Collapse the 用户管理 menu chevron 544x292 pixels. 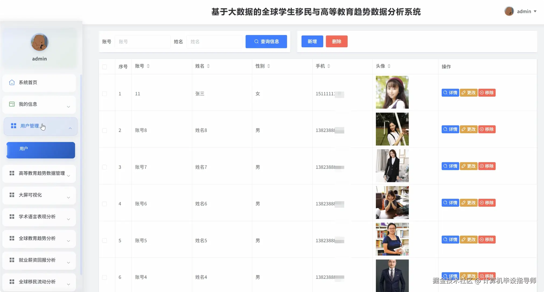pyautogui.click(x=70, y=128)
